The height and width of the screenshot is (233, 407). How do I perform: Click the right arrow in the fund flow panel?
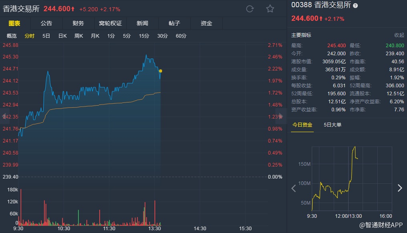point(399,188)
